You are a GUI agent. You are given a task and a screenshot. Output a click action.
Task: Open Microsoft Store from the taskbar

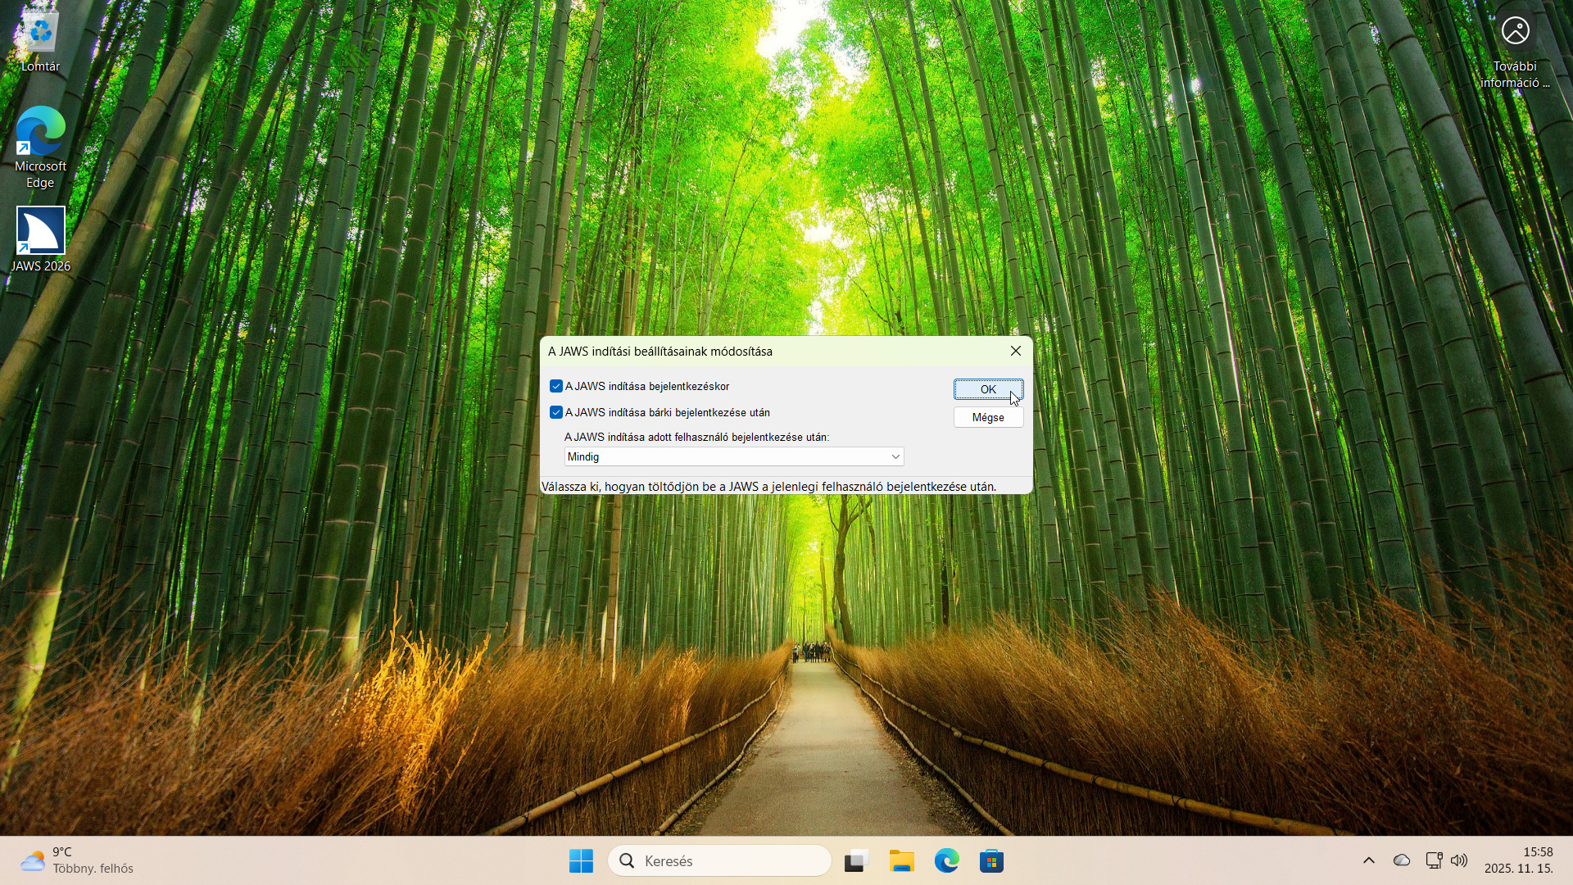[x=991, y=861]
